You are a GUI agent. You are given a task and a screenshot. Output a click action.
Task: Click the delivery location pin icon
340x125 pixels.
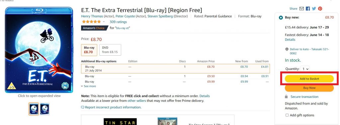(287, 49)
